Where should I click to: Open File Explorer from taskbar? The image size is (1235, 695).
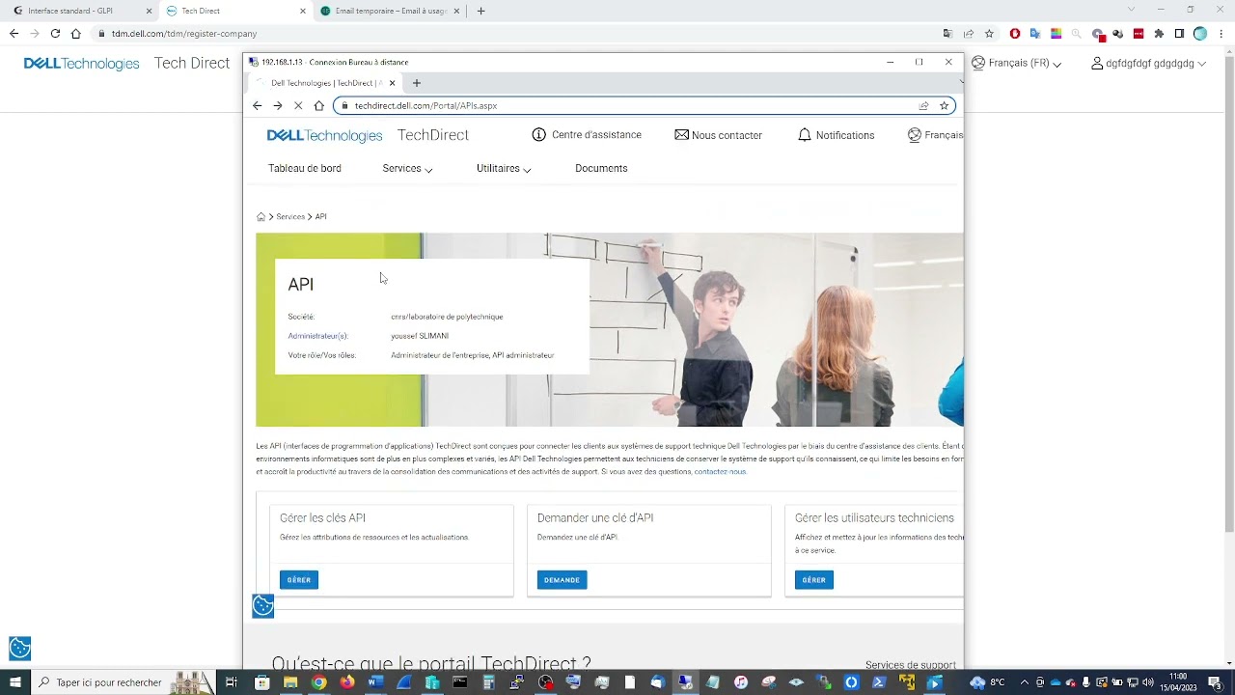[x=290, y=682]
